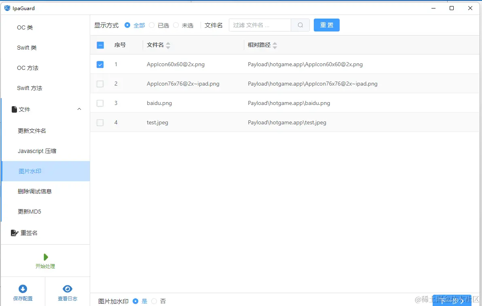Click the 下一步 button
The width and height of the screenshot is (482, 306).
[x=452, y=300]
